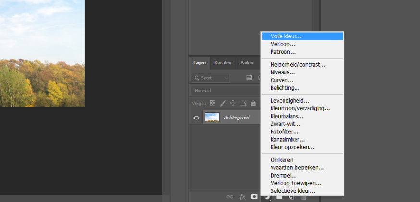Lock image pixels brush icon

coord(223,103)
